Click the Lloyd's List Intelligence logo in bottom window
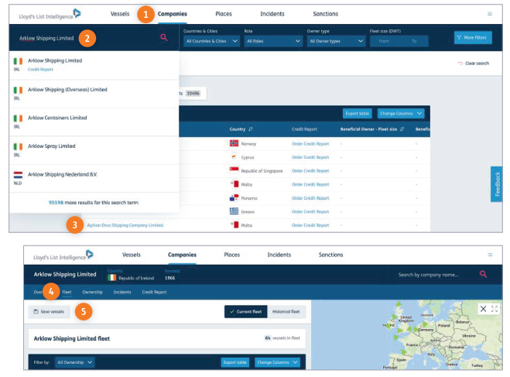510x377 pixels. 63,255
